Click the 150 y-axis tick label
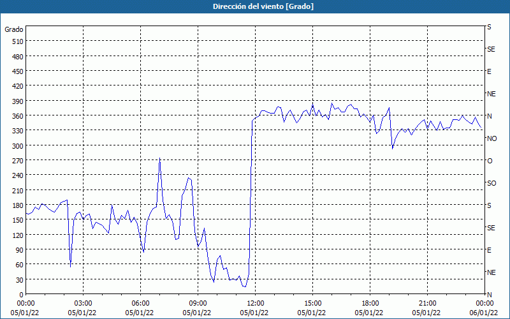Image resolution: width=510 pixels, height=319 pixels. 18,220
